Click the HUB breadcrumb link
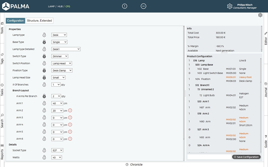The image size is (268, 167). pyautogui.click(x=60, y=7)
